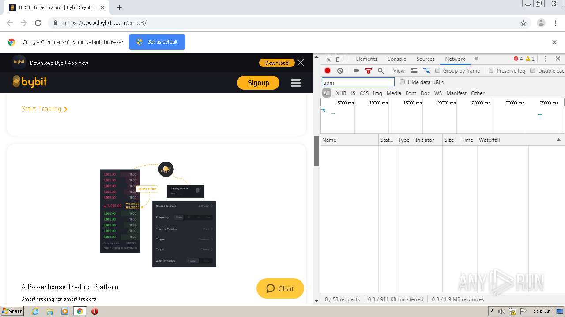
Task: Filter requests by Manifest
Action: click(456, 93)
